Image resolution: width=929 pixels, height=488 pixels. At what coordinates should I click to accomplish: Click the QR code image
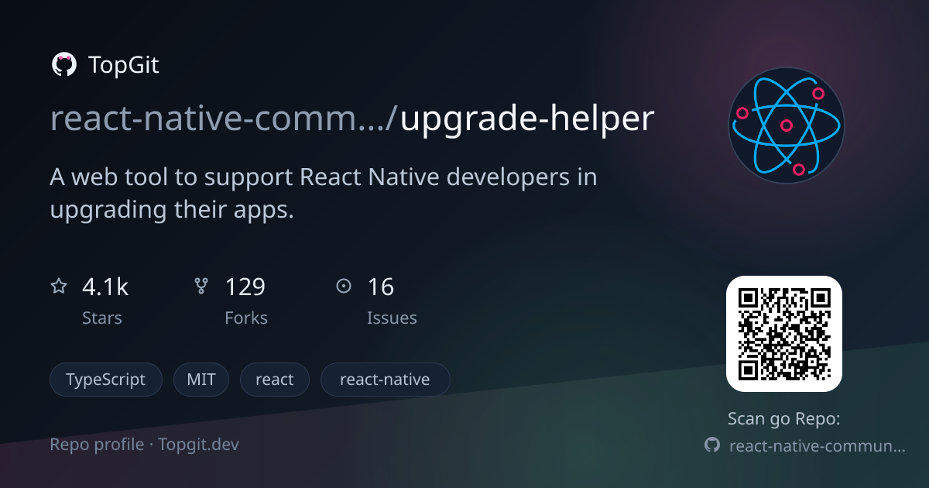[x=784, y=334]
